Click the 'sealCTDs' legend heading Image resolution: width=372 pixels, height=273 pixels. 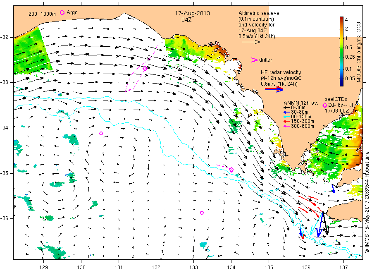[336, 99]
